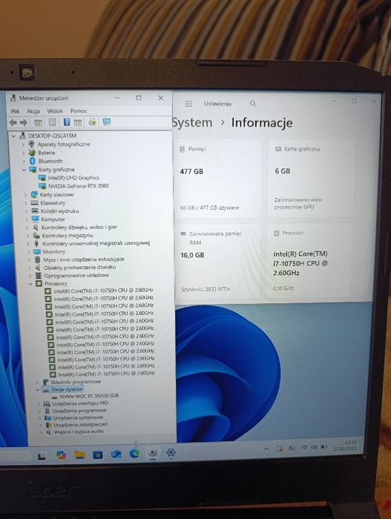This screenshot has height=519, width=391.
Task: Open the Properties toolbar icon in Device Manager
Action: (x=53, y=122)
